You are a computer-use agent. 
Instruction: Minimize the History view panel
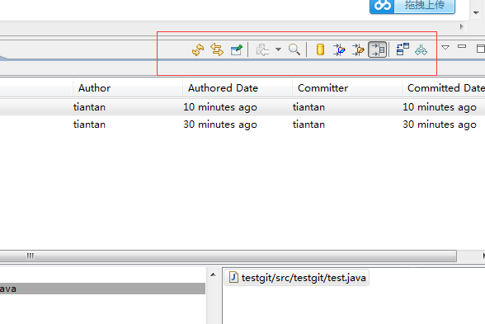click(462, 46)
